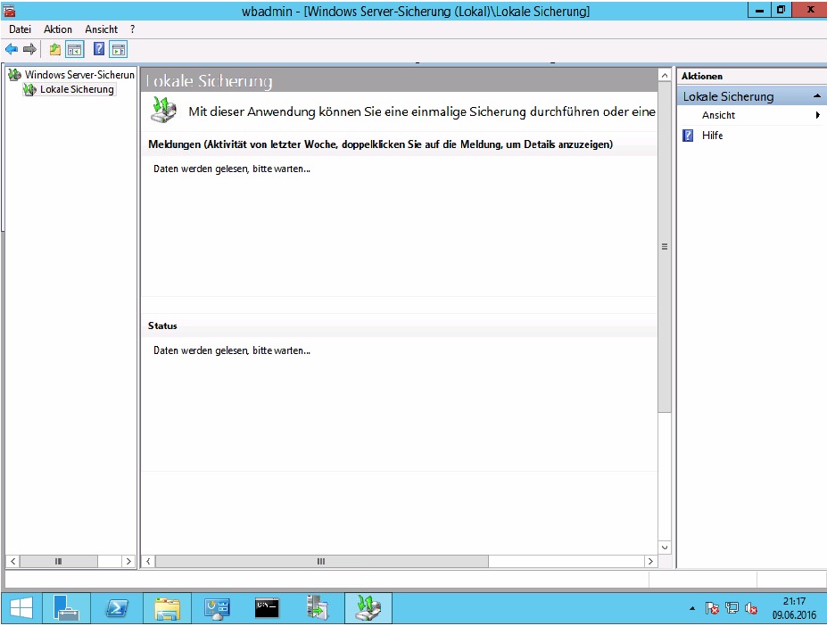827x626 pixels.
Task: Open Hilfe in Aktionen pane
Action: (712, 136)
